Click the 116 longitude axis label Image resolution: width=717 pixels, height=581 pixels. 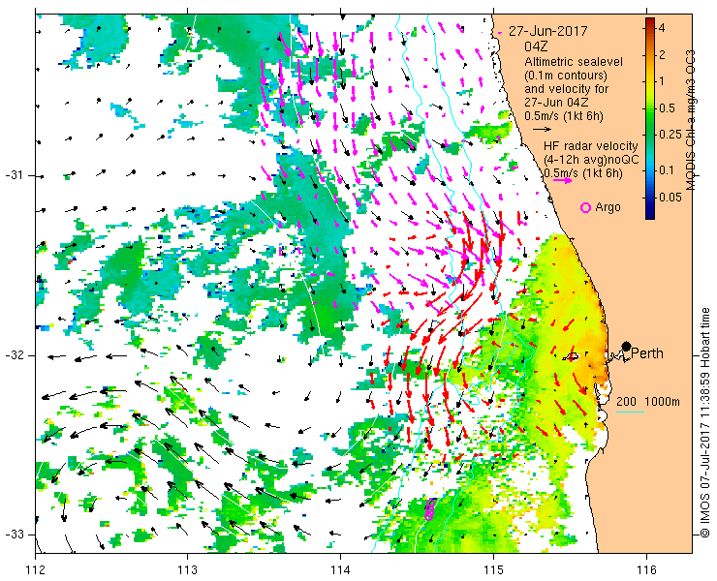pyautogui.click(x=646, y=570)
